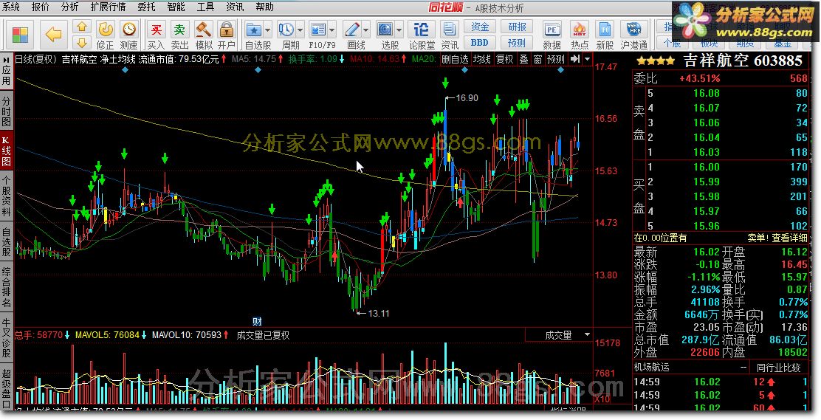Open the 帮助 menu
The image size is (821, 420).
(265, 7)
